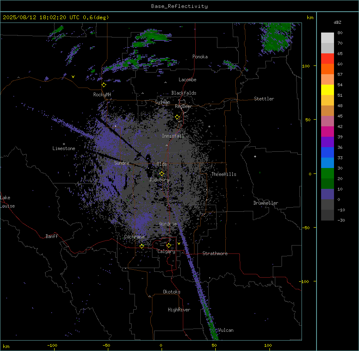The width and height of the screenshot is (359, 351).
Task: Click the Cochrane label
Action: click(134, 237)
